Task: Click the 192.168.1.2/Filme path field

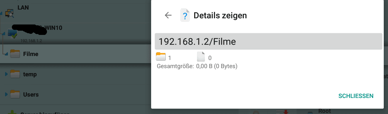Action: coord(269,41)
